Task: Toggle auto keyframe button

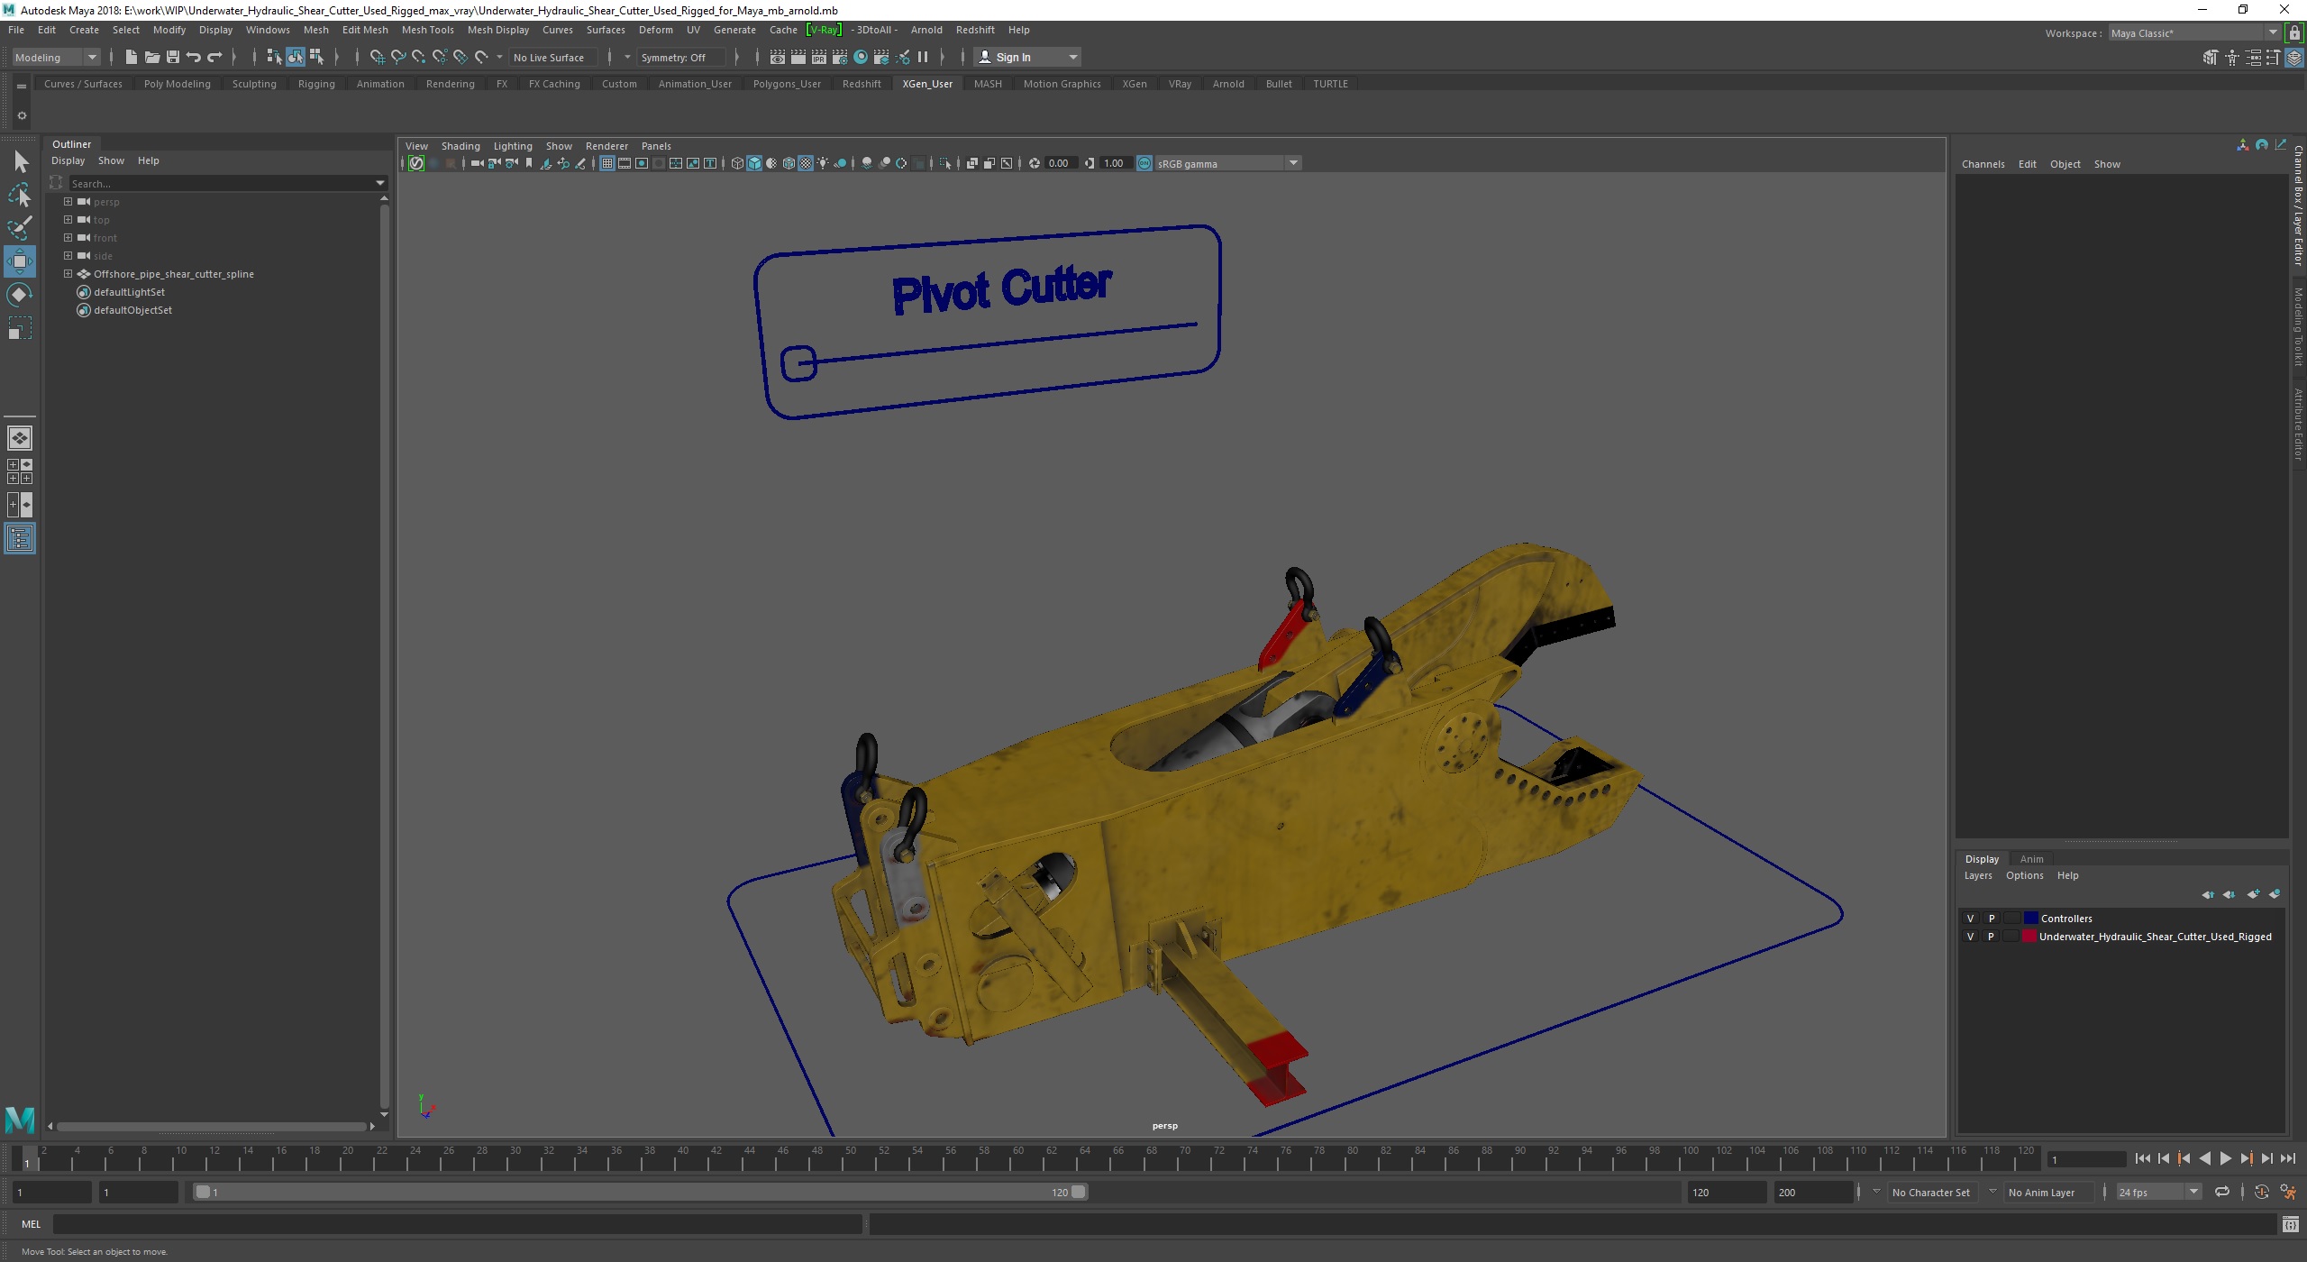Action: click(x=2261, y=1193)
